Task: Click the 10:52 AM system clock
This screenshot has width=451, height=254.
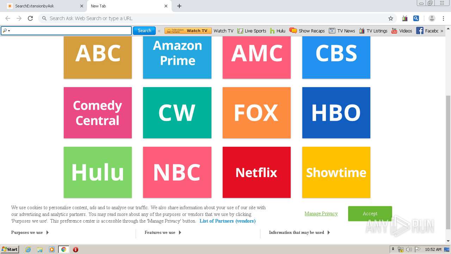Action: pyautogui.click(x=433, y=249)
